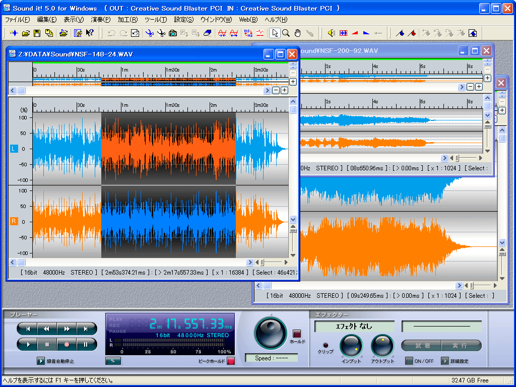Start playback with the play button
Screen dimensions: 516x387
[28, 344]
